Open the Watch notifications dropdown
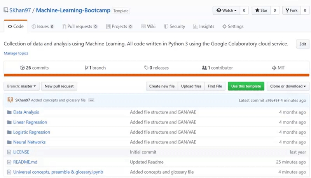The width and height of the screenshot is (311, 178). (226, 10)
